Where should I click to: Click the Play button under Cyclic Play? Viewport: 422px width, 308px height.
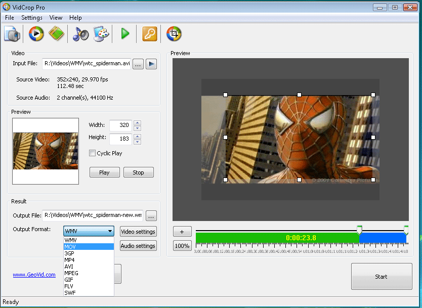pos(104,172)
